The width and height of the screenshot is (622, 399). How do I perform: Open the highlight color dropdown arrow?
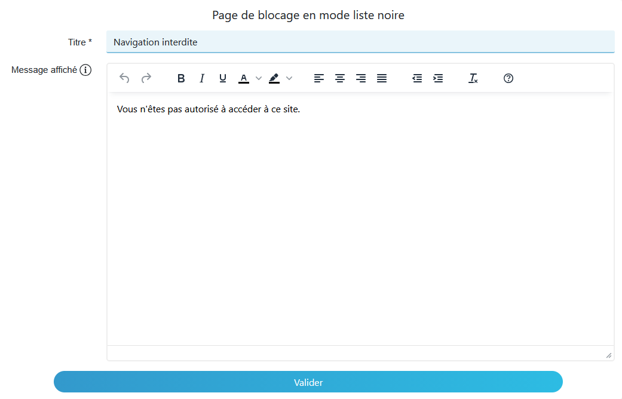click(x=289, y=78)
